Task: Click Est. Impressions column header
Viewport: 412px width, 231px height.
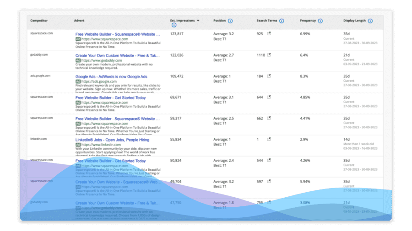Action: pyautogui.click(x=182, y=21)
